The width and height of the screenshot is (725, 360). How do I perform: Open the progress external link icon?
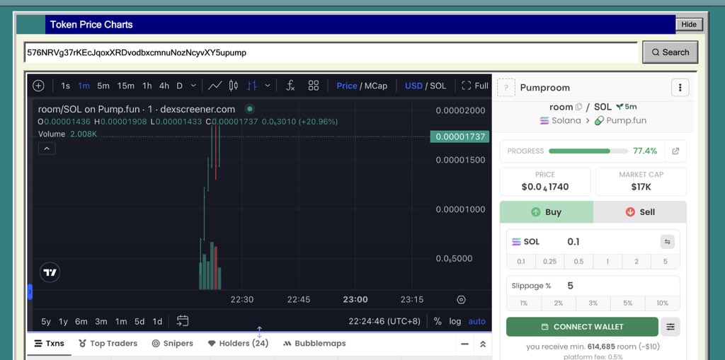[x=675, y=151]
